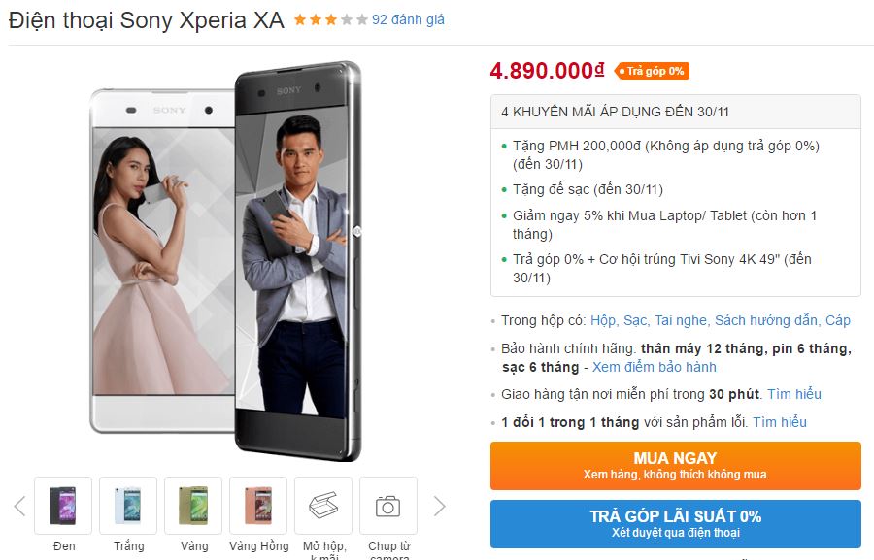Screen dimensions: 874x560
Task: Open the "Mở hộp, k.mãi" unboxing icon
Action: coord(323,506)
